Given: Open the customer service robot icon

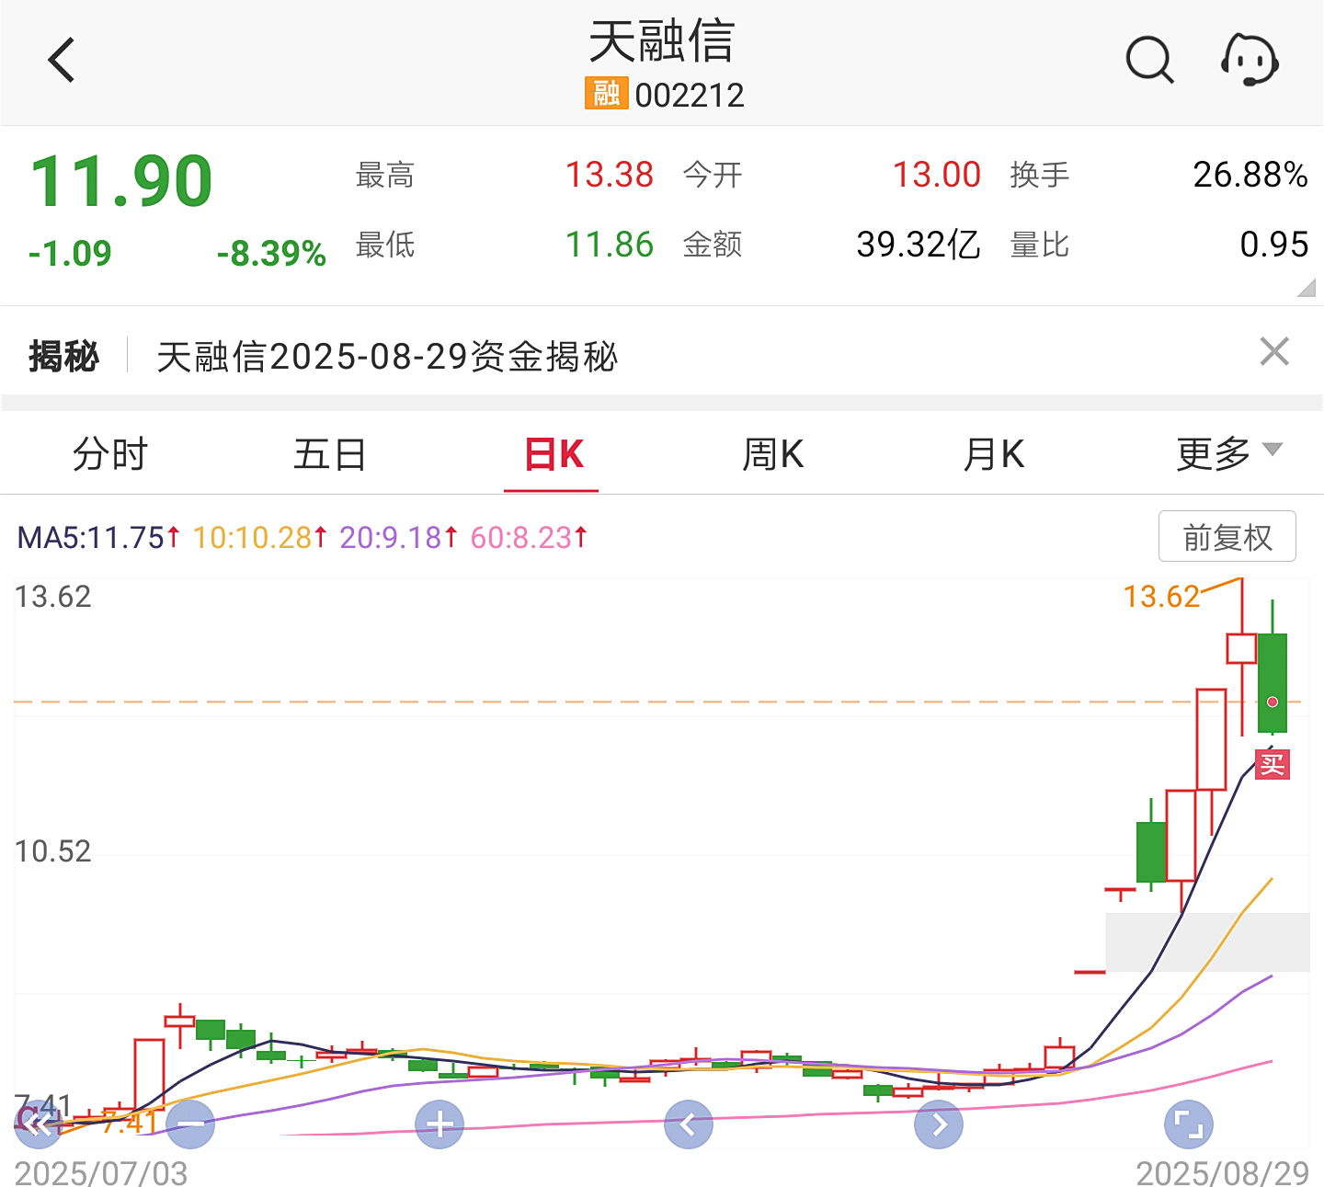Looking at the screenshot, I should click(x=1250, y=61).
